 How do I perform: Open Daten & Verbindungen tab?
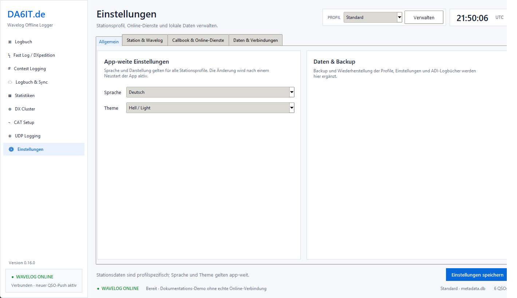[x=255, y=40]
